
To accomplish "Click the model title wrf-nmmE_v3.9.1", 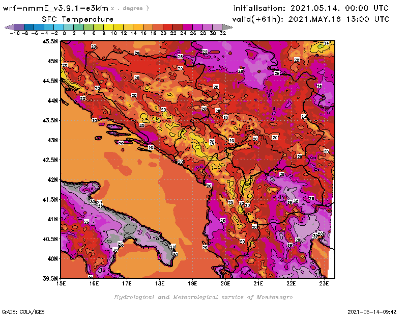I will pyautogui.click(x=55, y=8).
